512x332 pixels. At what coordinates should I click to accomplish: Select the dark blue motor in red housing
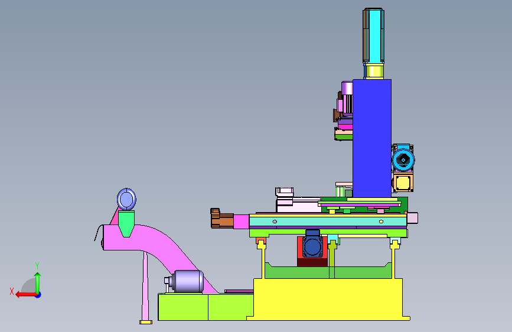point(312,246)
